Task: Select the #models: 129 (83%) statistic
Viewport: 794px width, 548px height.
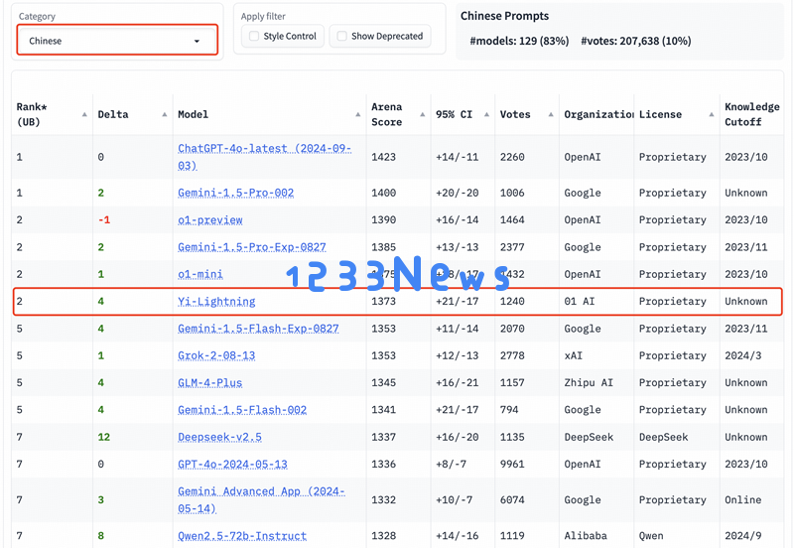Action: point(519,41)
